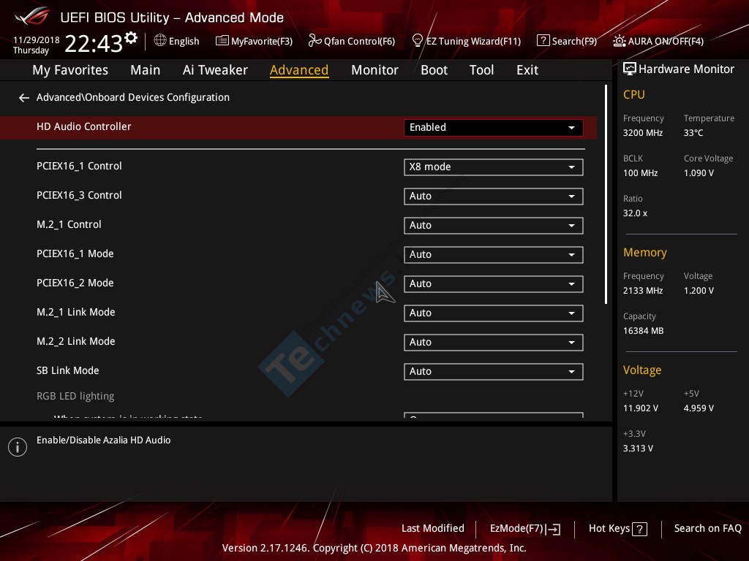This screenshot has width=749, height=561.
Task: Select the M.2_1 Link Mode label
Action: 76,312
